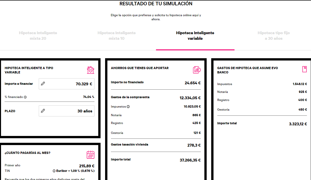This screenshot has width=311, height=180.
Task: Click the AHORROS QUE TIENES QUE APORTAR title
Action: 140,68
